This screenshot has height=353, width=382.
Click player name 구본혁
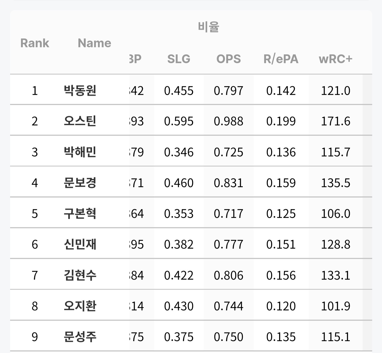coord(80,214)
